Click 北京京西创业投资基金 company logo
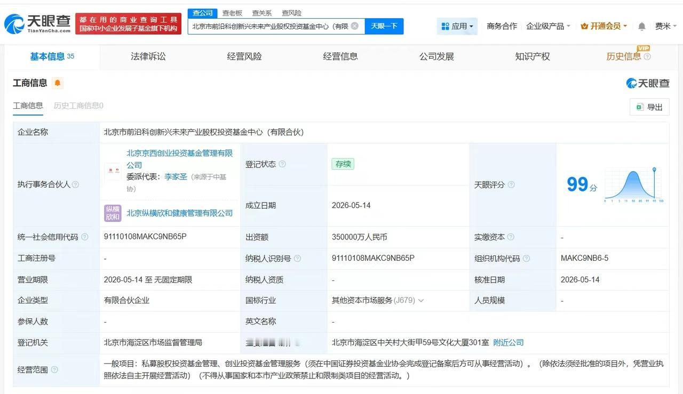683x394 pixels. (x=113, y=171)
